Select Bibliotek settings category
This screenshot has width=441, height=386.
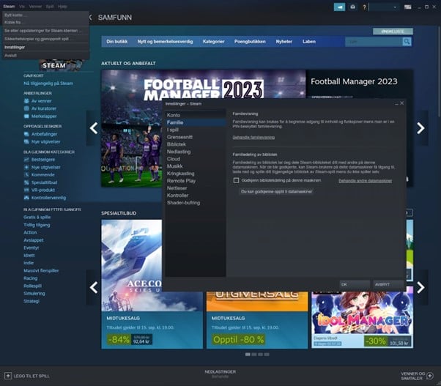coord(196,144)
